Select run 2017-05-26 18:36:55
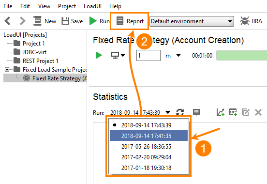Screen dimensions: 267x184 point(148,147)
